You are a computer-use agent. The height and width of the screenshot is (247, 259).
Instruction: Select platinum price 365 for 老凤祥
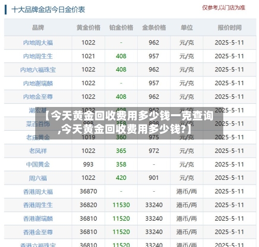tap(121, 151)
